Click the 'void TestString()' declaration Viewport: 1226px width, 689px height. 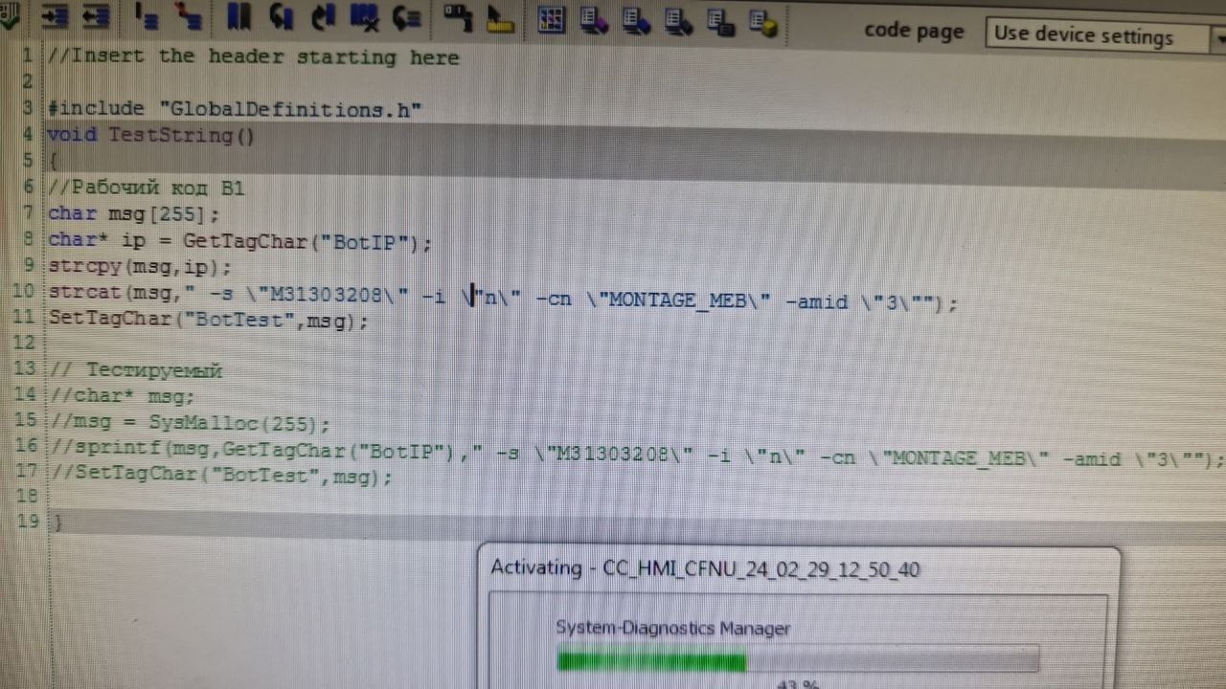[151, 135]
